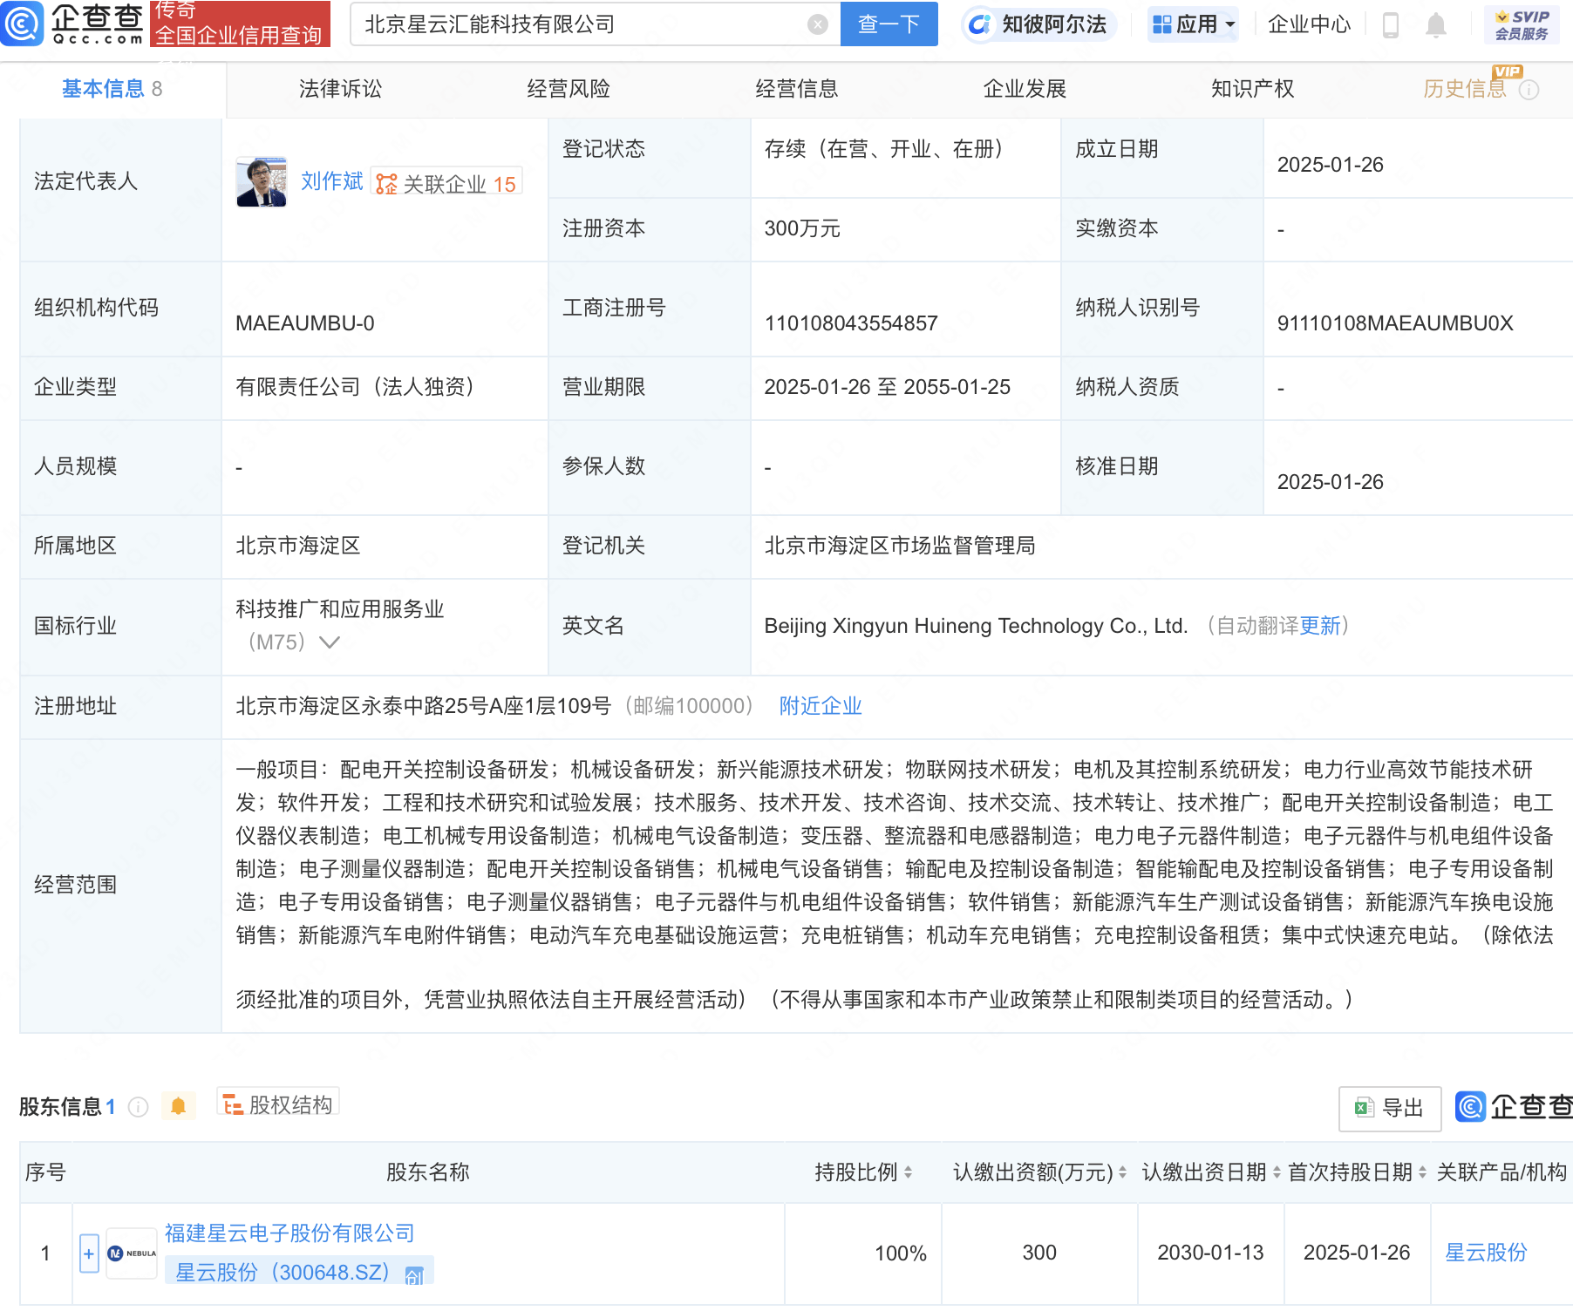Sort by 首次持股日期 column arrows

click(1422, 1172)
